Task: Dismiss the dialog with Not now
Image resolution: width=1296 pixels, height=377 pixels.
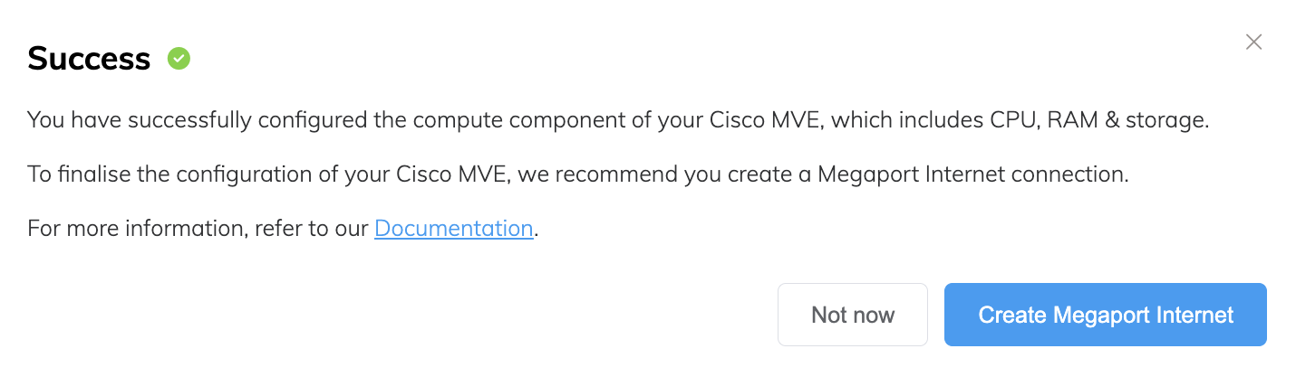Action: [853, 315]
